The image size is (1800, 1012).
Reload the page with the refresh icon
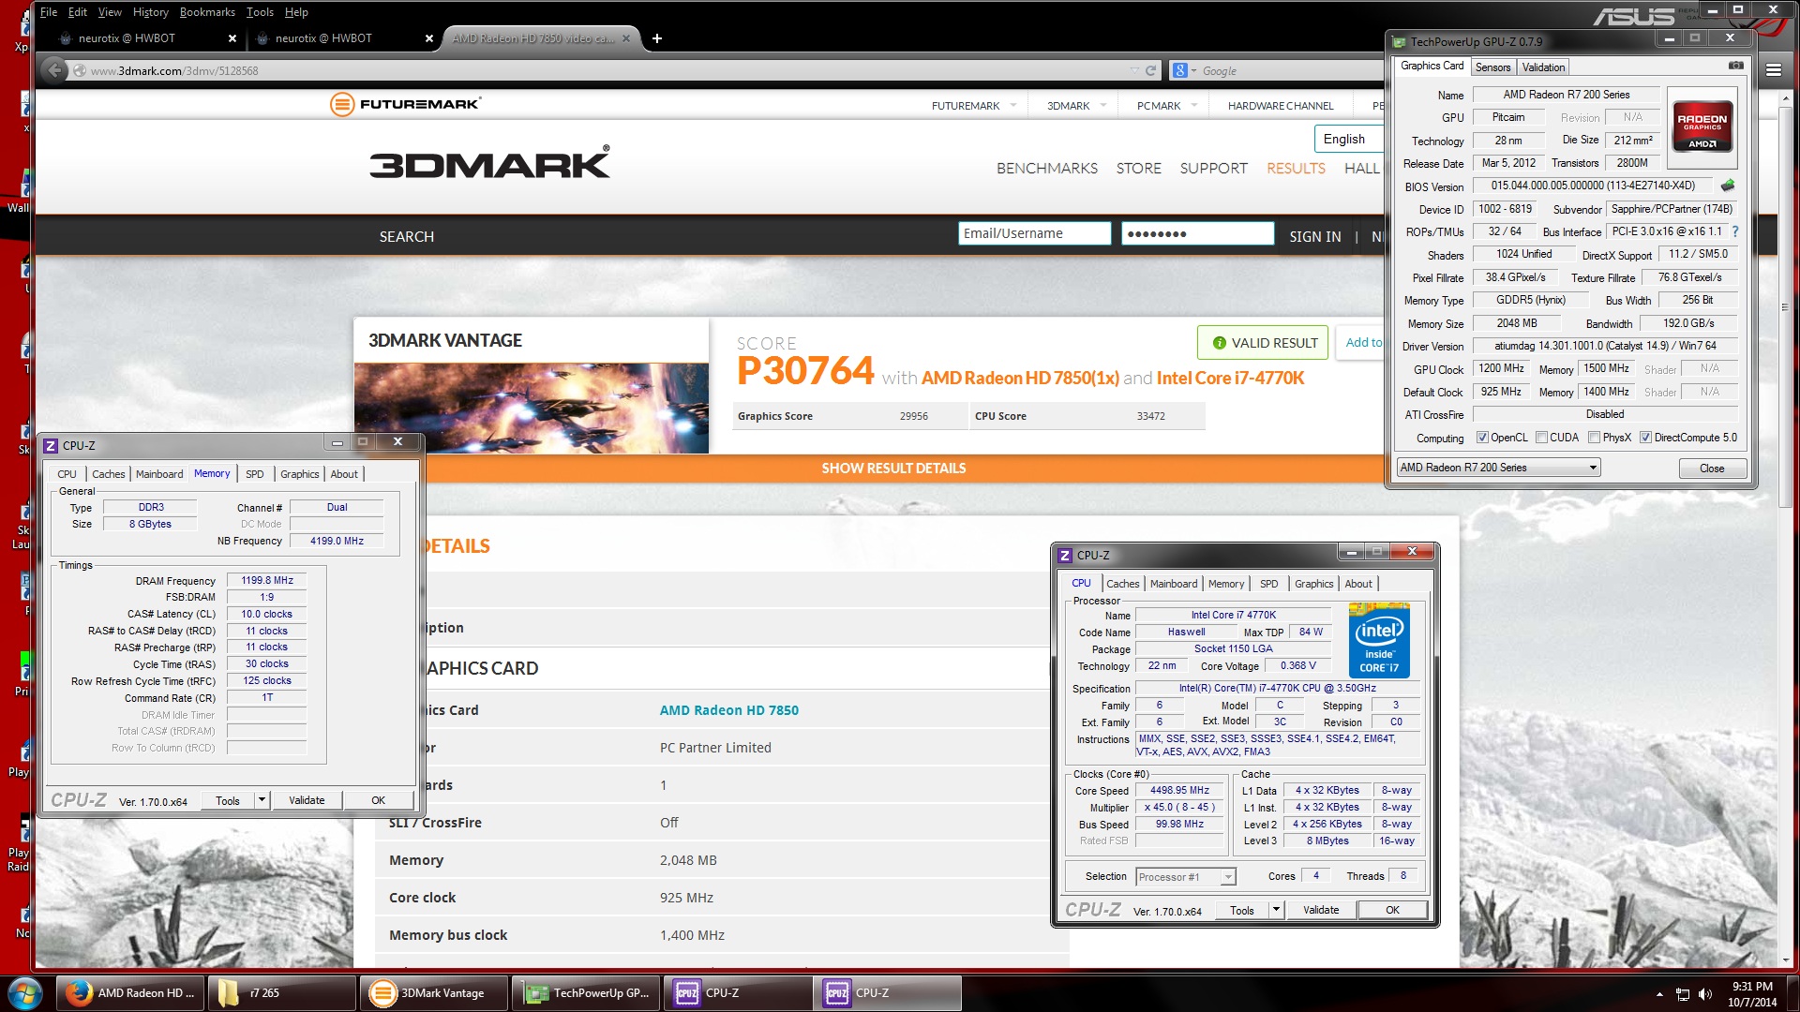[x=1150, y=70]
